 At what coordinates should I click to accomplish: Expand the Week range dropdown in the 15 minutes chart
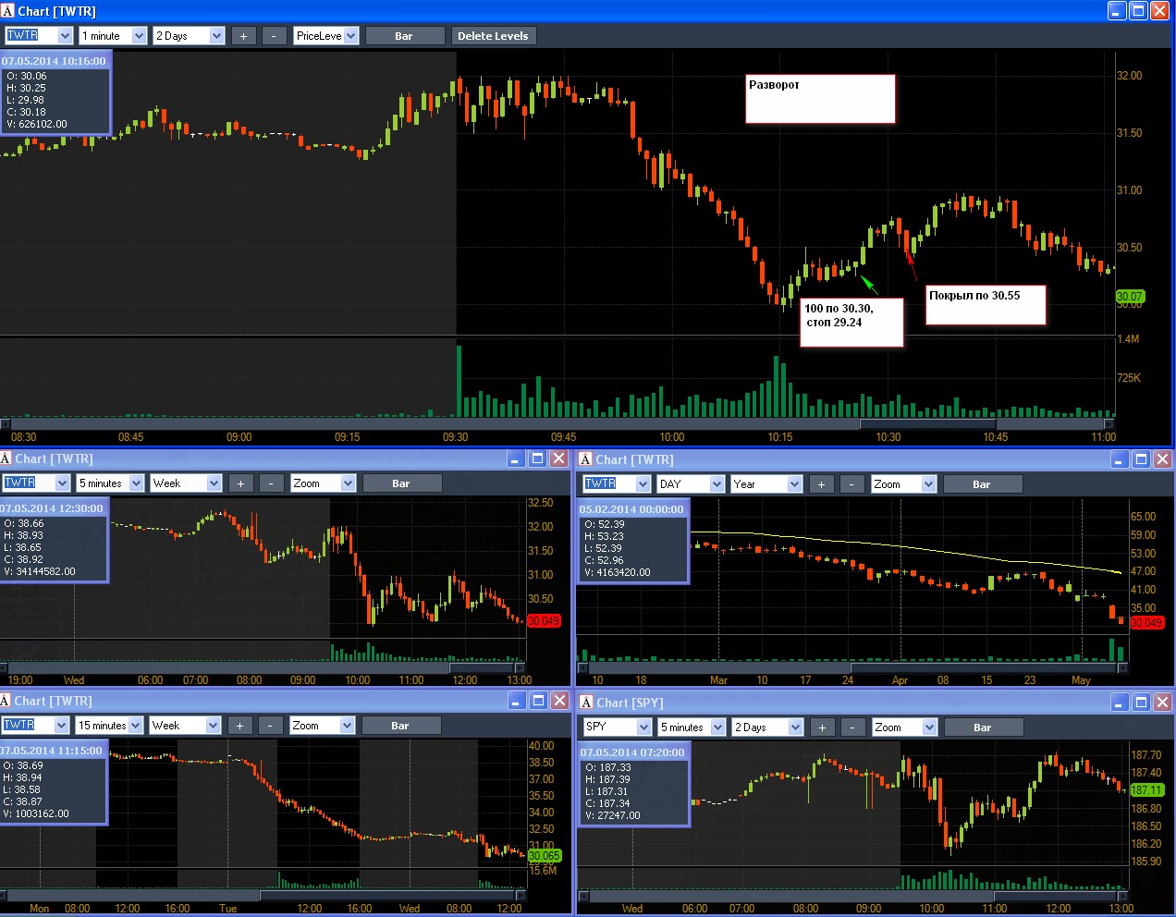tap(213, 726)
